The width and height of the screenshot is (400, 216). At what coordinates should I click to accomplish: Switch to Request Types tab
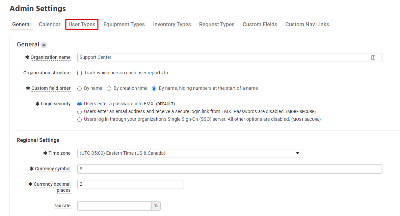tap(217, 25)
